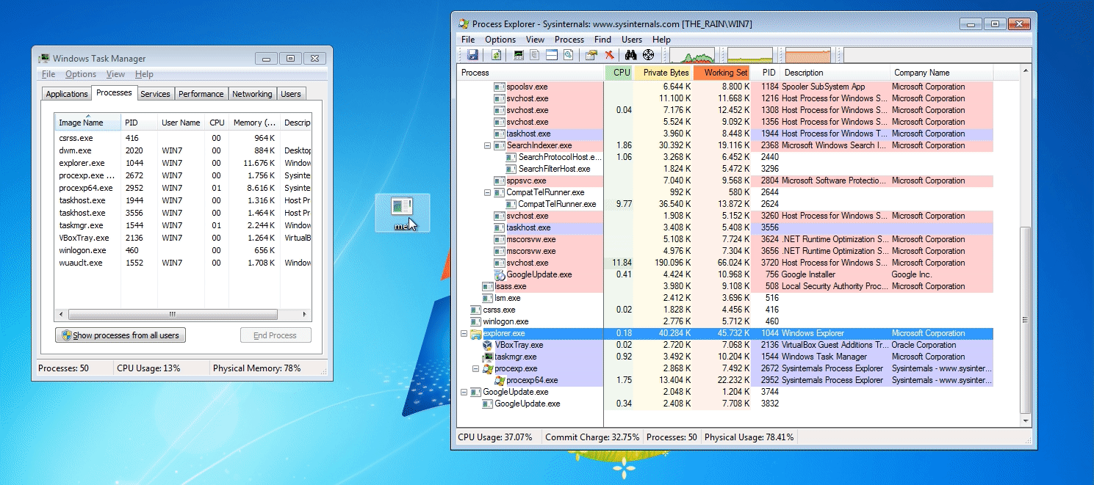Click the Process Explorer title bar icon
1094x485 pixels.
pos(464,23)
